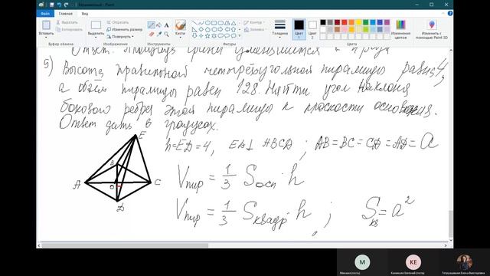Click the scroll-right arrow below canvas

pyautogui.click(x=446, y=245)
